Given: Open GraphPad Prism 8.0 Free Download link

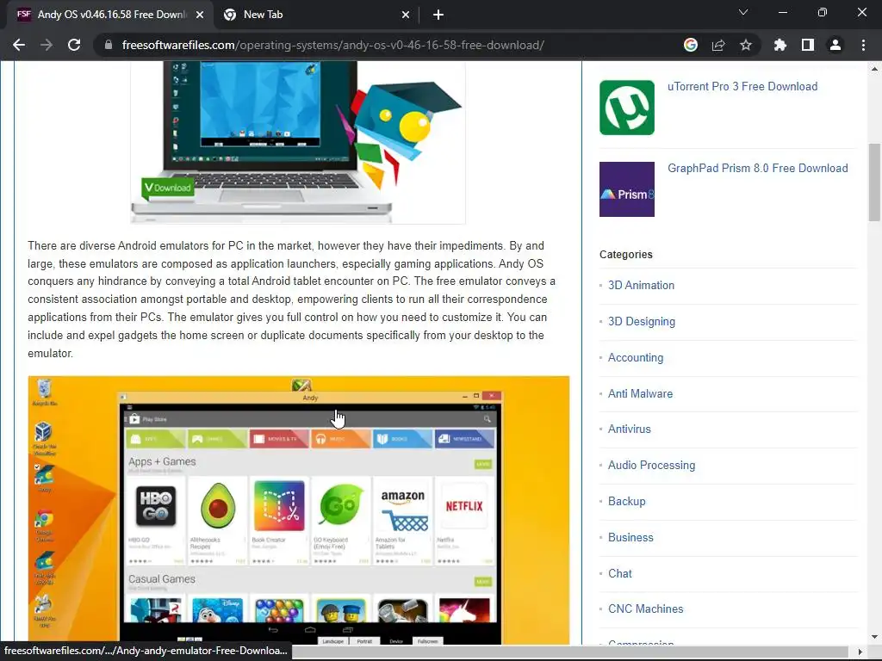Looking at the screenshot, I should [x=758, y=168].
